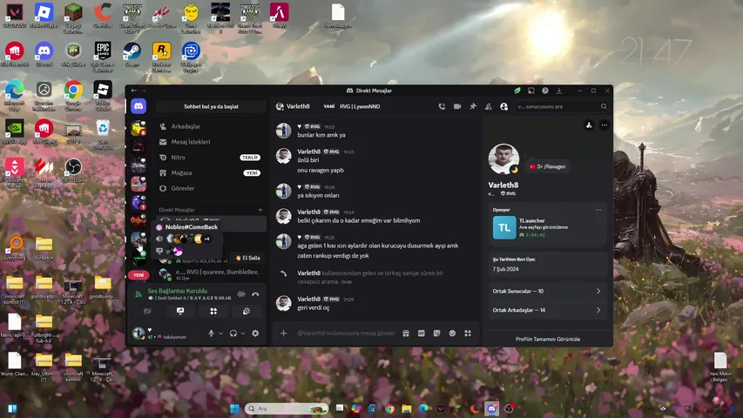
Task: Click the taskbar search box 'Ara'
Action: click(x=287, y=408)
